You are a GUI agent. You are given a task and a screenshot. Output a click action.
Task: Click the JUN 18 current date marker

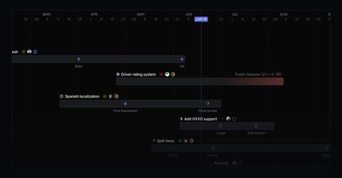pos(201,19)
